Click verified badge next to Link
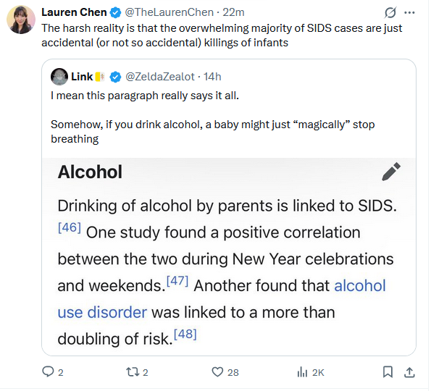431x391 pixels. coord(115,77)
